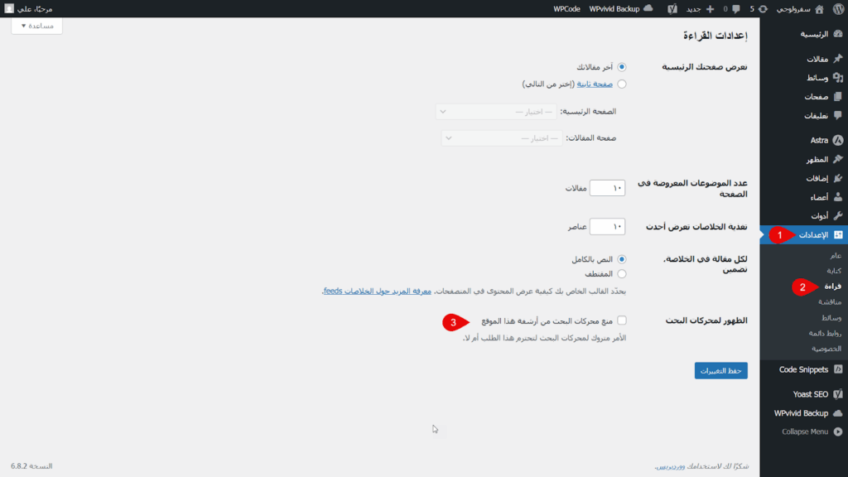Open the homepage selection dropdown

coord(496,112)
